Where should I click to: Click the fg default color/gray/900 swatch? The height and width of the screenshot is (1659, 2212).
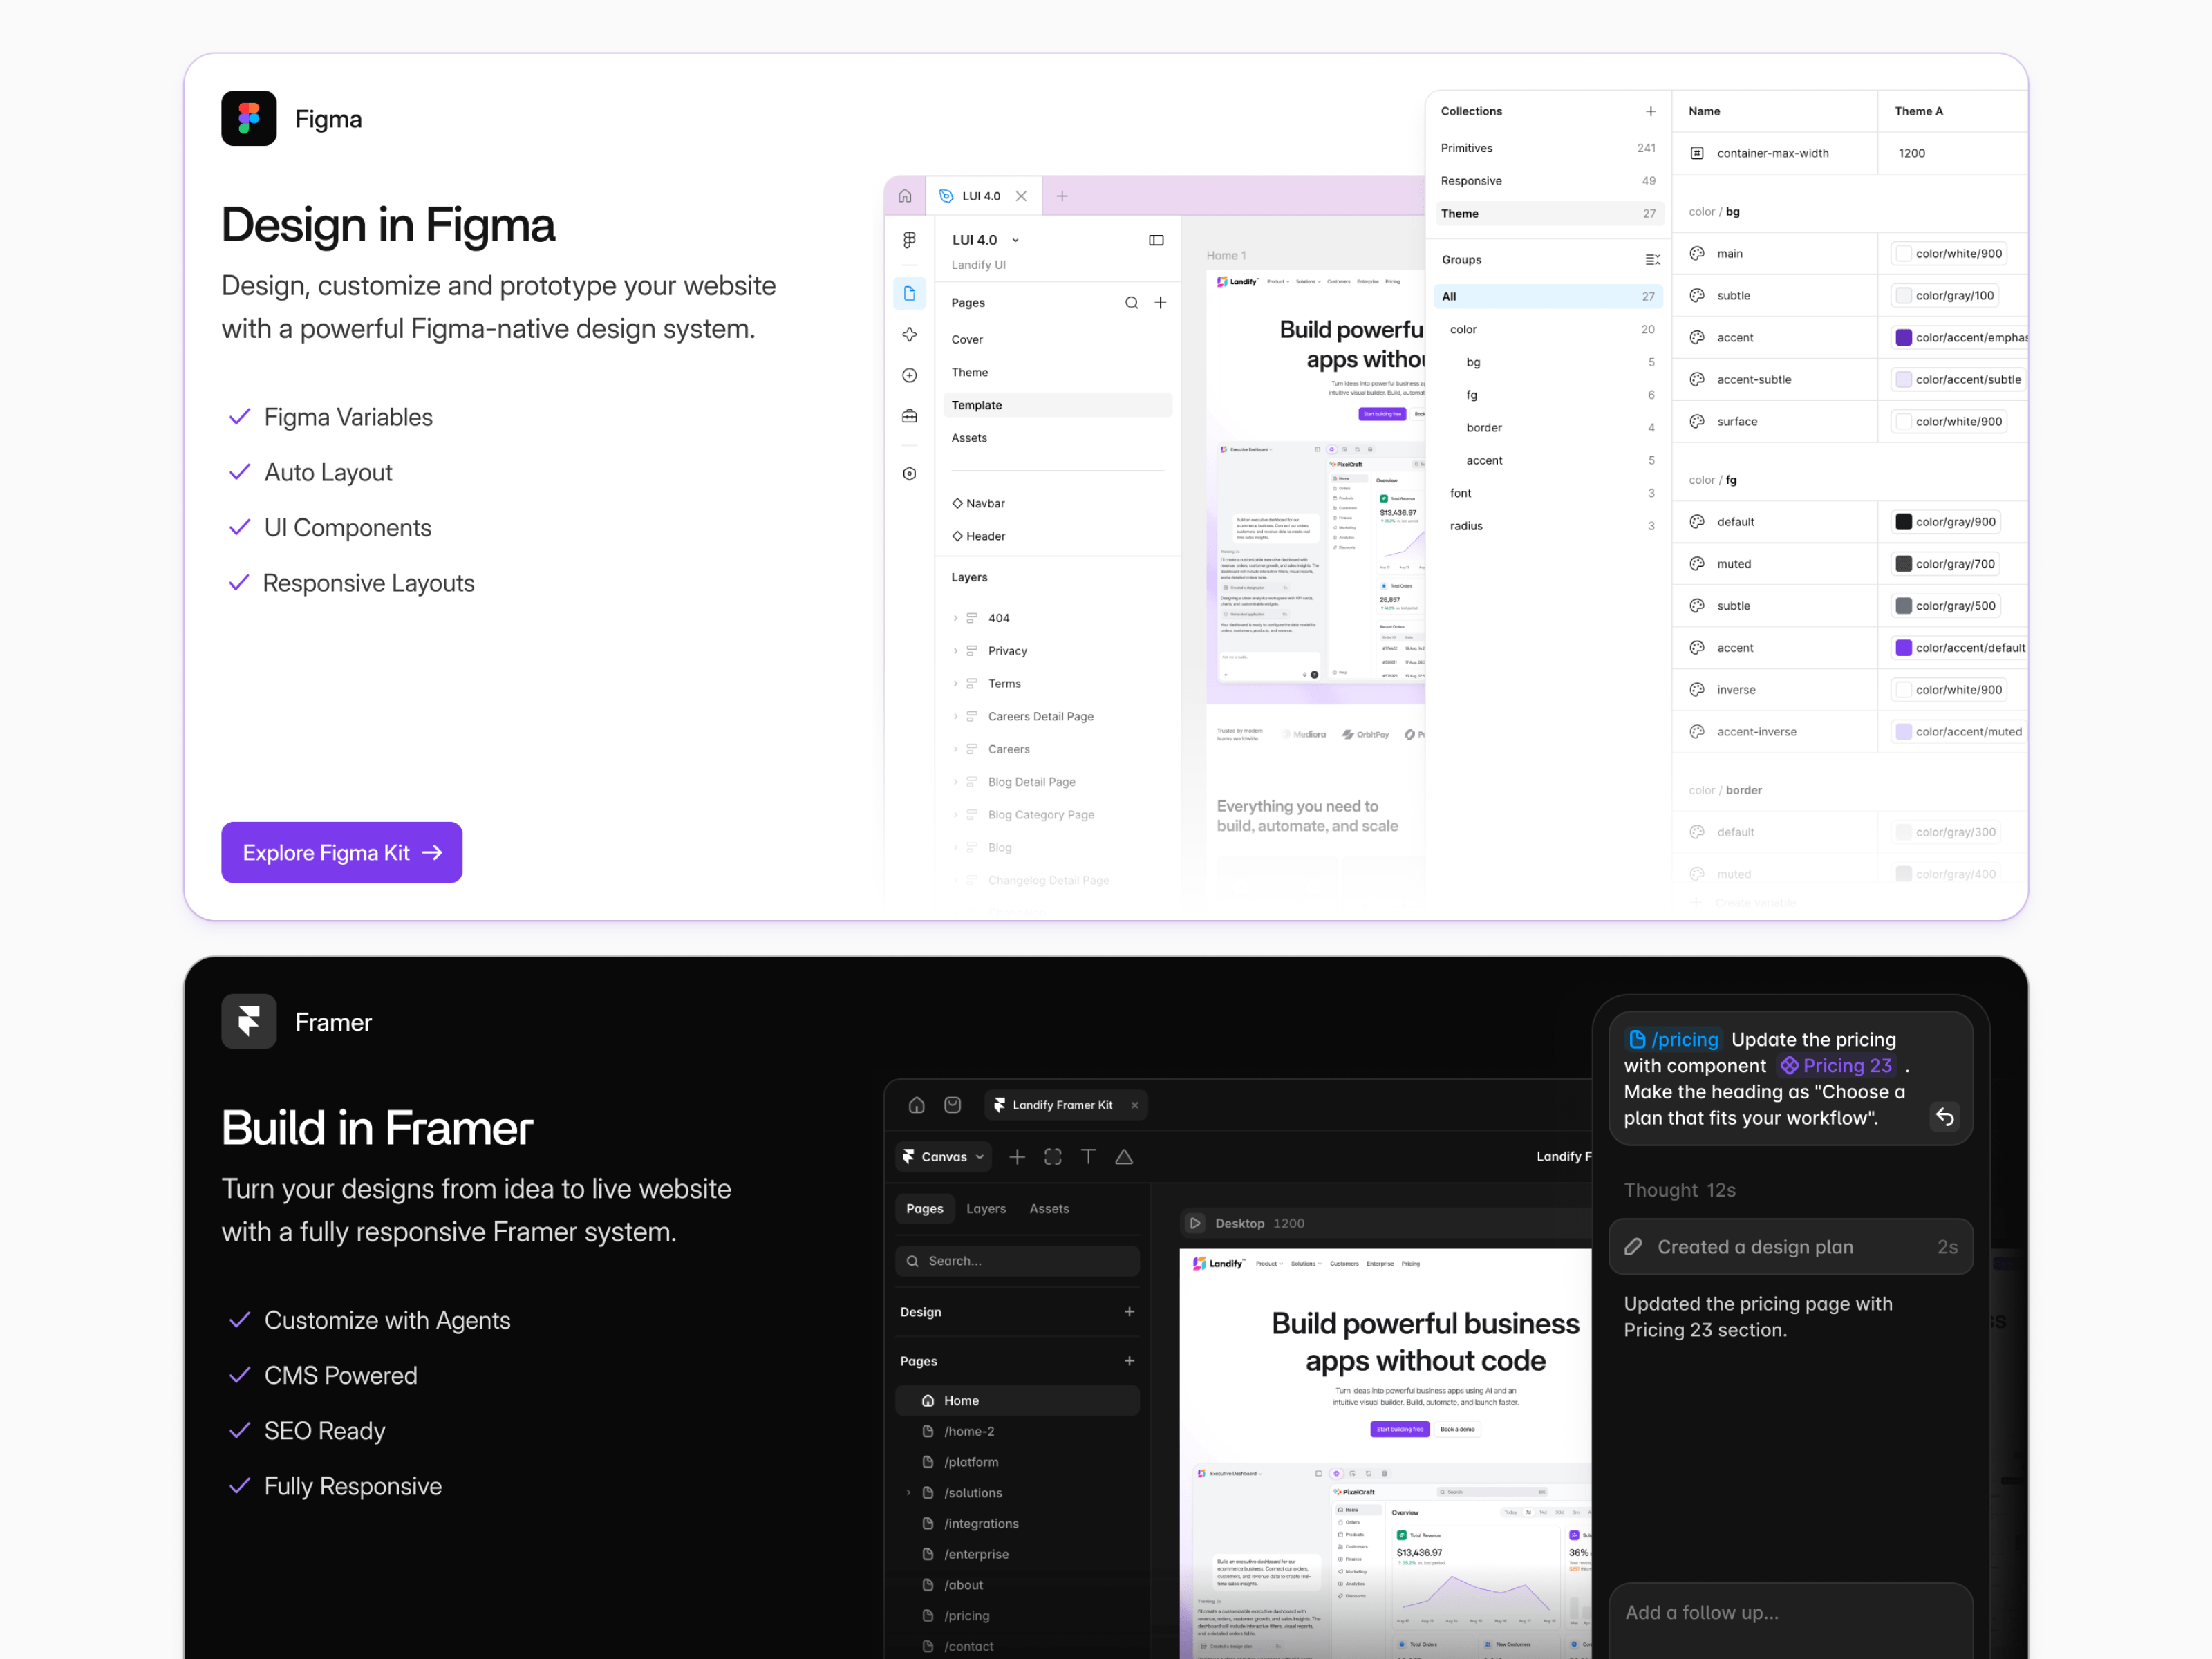[1903, 522]
